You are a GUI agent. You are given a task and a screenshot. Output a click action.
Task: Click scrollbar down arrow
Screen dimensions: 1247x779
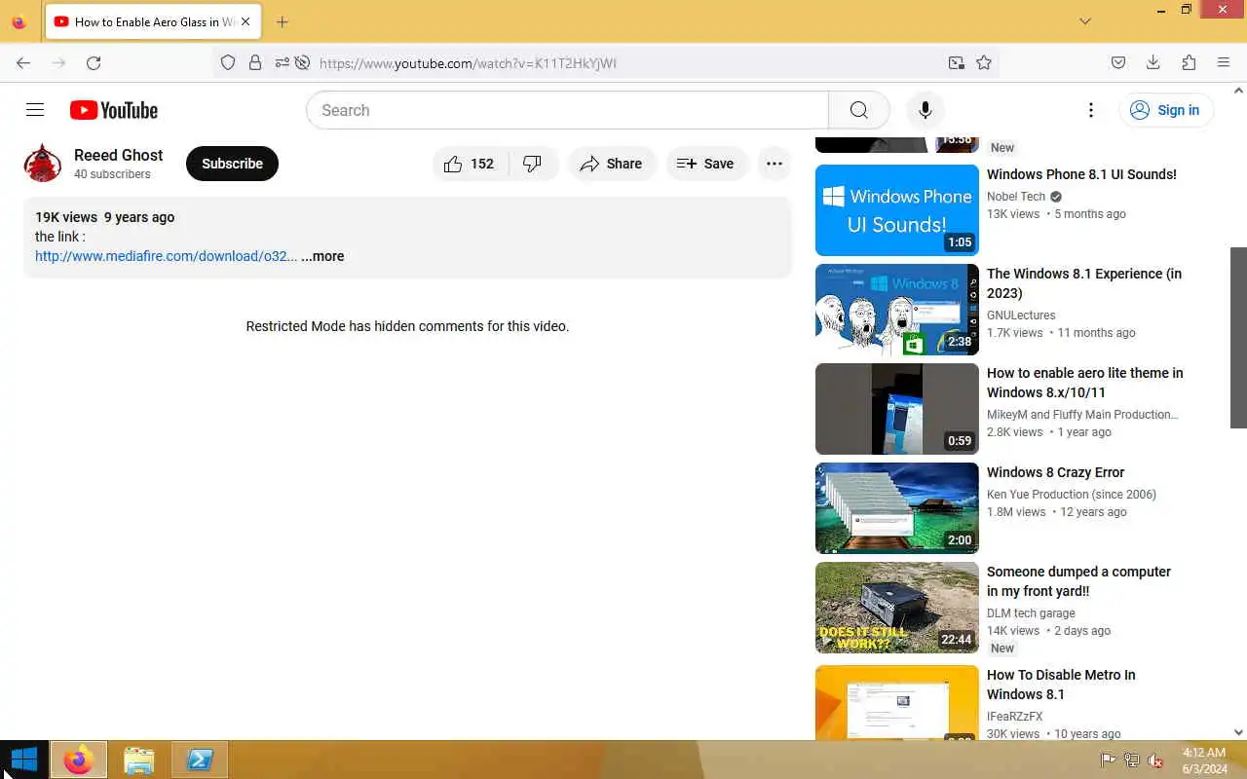[1238, 732]
